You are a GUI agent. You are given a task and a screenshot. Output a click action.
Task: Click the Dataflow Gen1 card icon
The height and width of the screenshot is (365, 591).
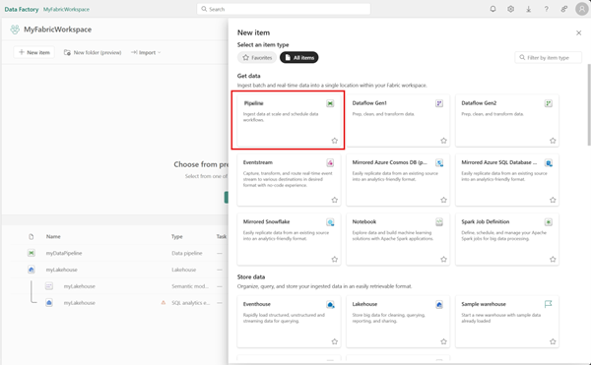click(439, 103)
